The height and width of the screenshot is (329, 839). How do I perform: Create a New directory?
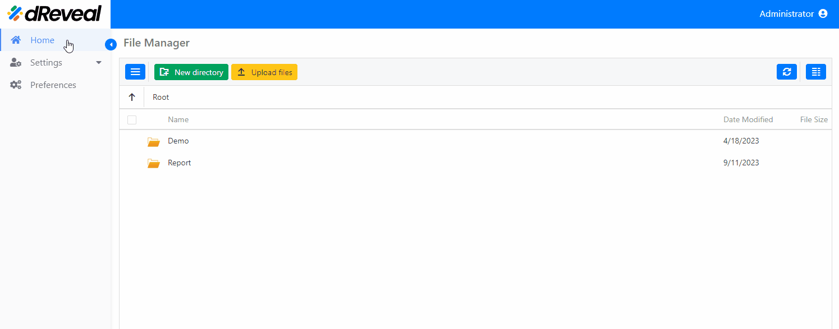tap(191, 72)
